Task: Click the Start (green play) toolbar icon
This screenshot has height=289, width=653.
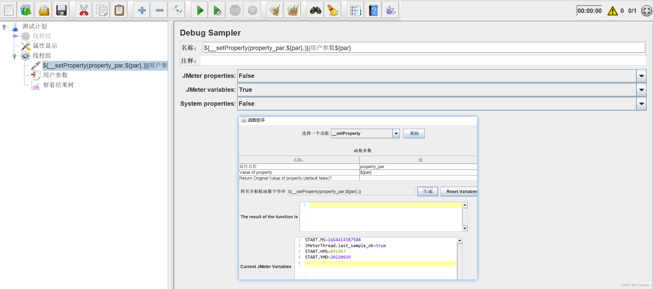Action: click(200, 11)
